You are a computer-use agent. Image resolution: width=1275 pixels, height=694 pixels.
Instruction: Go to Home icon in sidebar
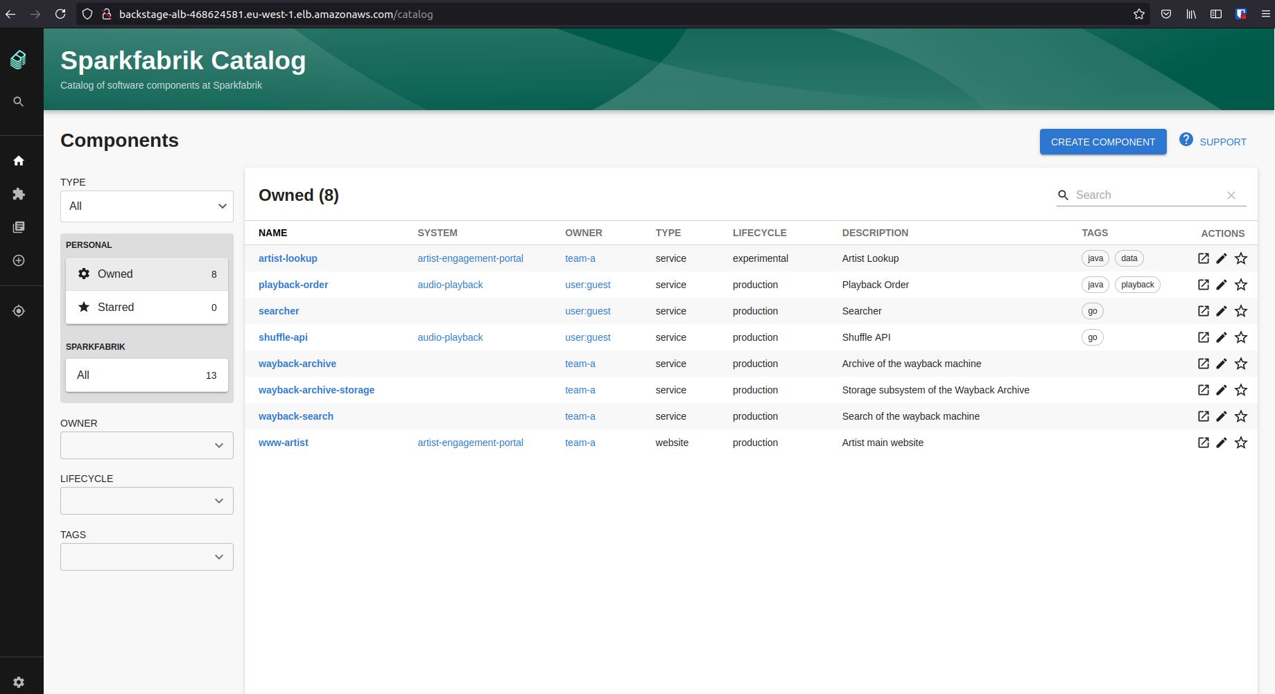tap(19, 161)
